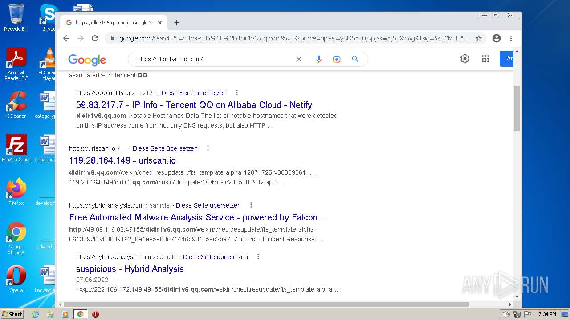This screenshot has height=320, width=570.
Task: Clear the search box with X icon
Action: click(x=299, y=59)
